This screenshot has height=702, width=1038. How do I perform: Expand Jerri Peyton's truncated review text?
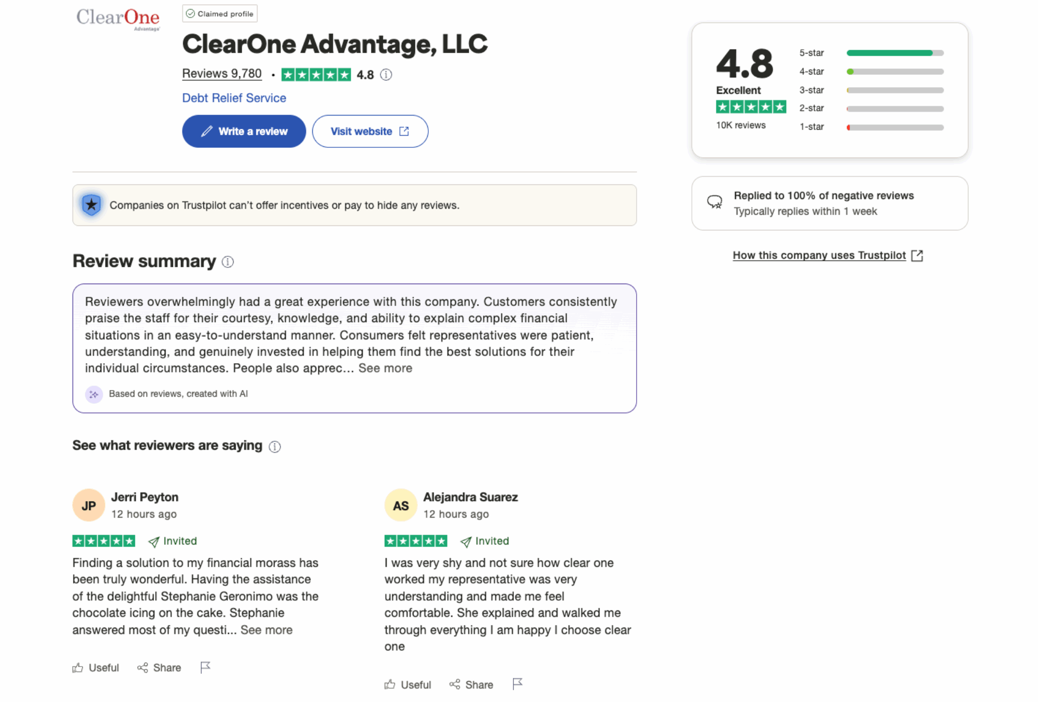[266, 630]
